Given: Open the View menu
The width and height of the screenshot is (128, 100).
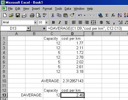Looking at the screenshot, I should [26, 9].
